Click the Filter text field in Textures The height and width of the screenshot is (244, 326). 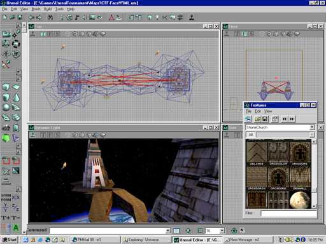coord(288,213)
